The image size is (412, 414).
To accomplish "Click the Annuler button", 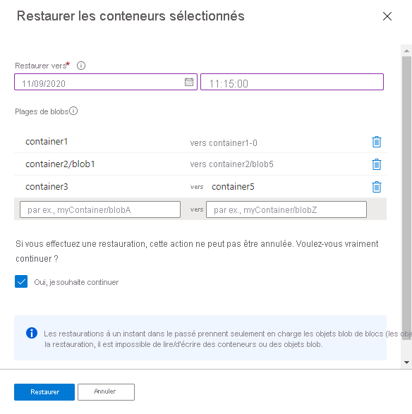I will pyautogui.click(x=106, y=392).
